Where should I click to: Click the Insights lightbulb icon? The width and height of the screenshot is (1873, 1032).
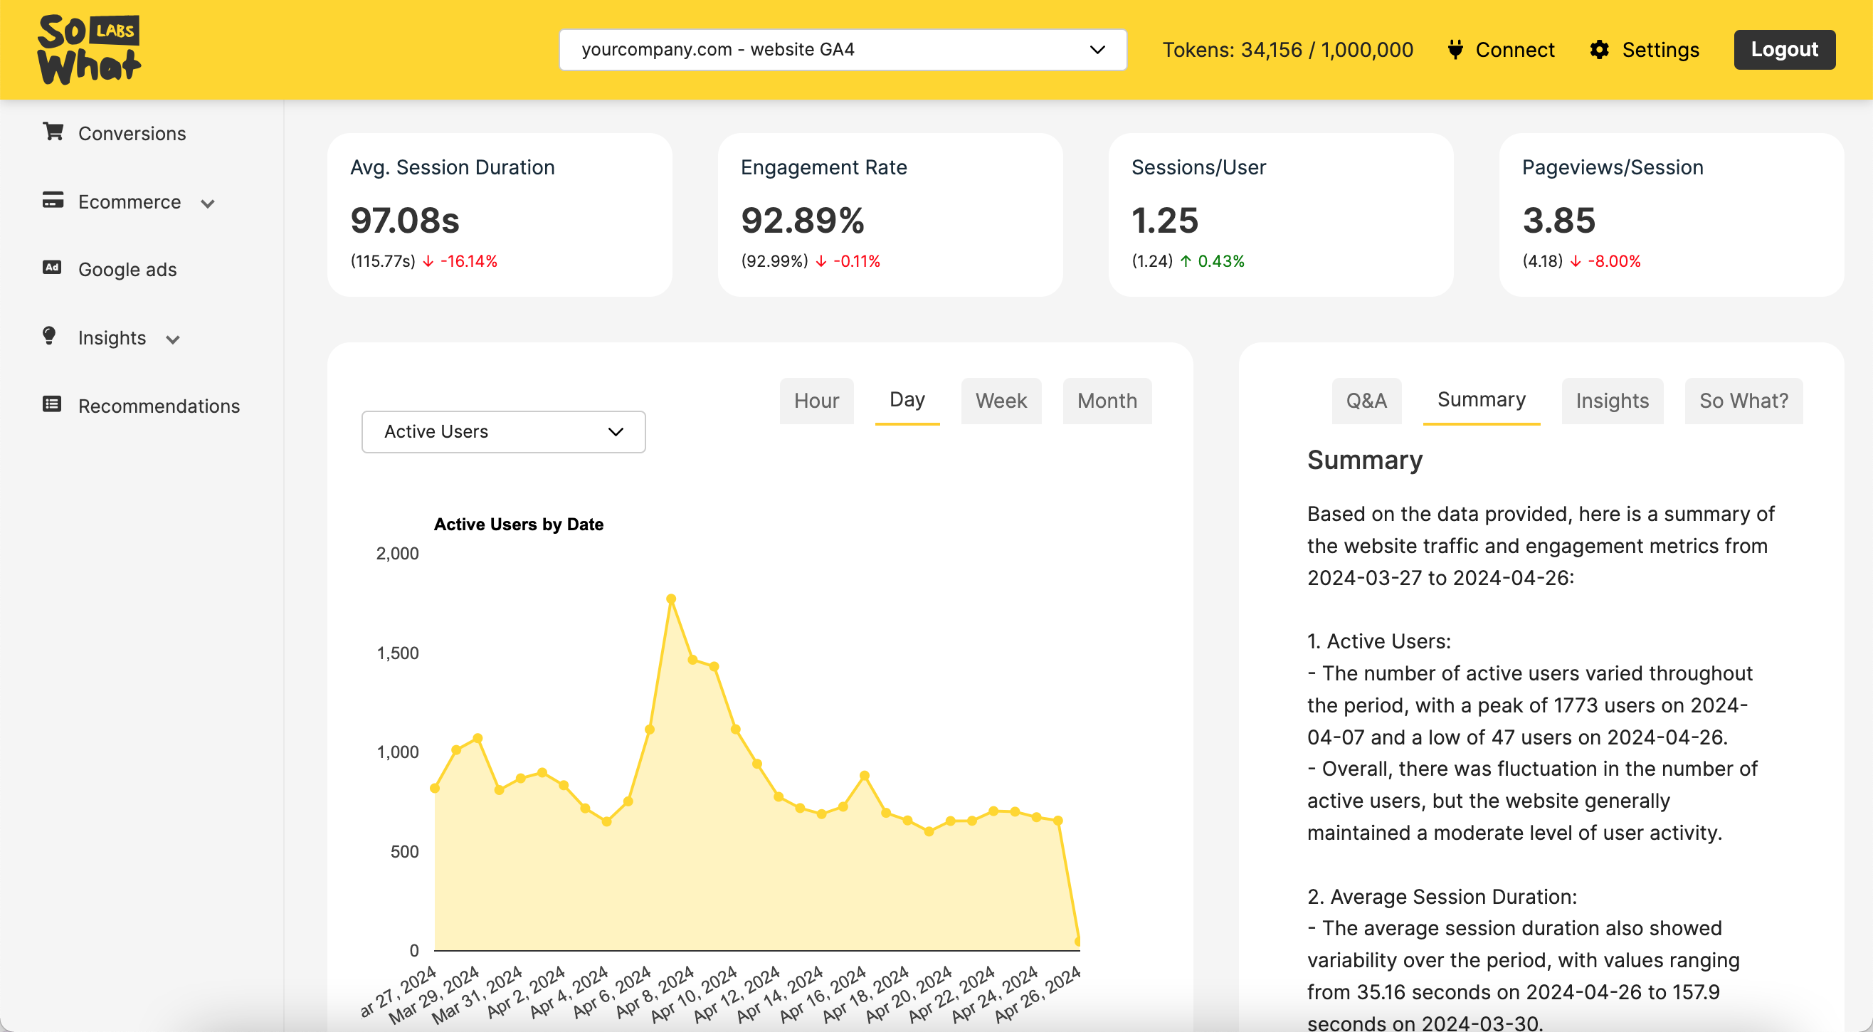49,335
